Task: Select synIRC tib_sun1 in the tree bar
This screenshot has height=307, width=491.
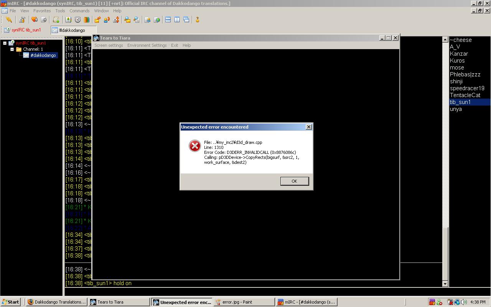Action: tap(31, 43)
